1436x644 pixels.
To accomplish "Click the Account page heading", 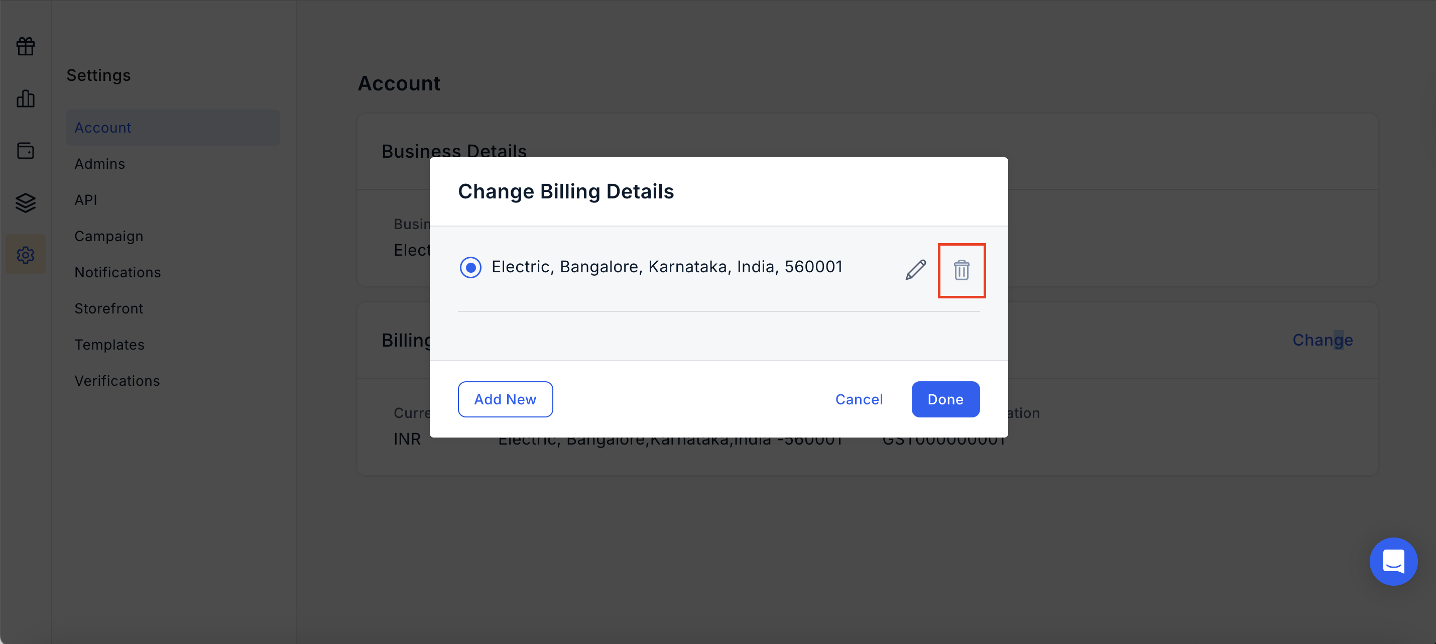I will tap(399, 83).
